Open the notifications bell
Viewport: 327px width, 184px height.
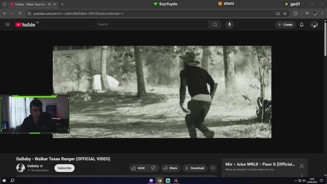302,25
